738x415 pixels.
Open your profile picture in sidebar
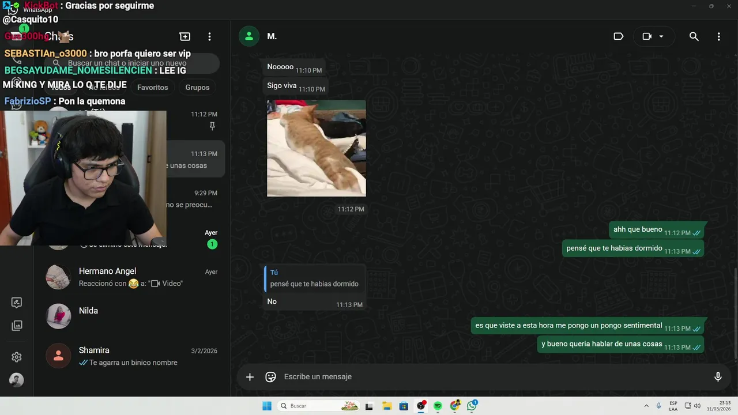pos(17,380)
